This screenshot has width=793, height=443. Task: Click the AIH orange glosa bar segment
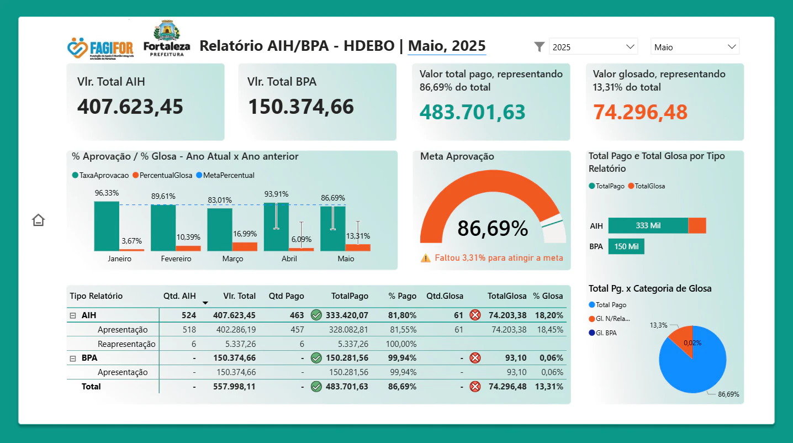[x=697, y=225]
